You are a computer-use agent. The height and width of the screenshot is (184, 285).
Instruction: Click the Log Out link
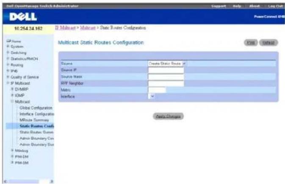point(275,6)
